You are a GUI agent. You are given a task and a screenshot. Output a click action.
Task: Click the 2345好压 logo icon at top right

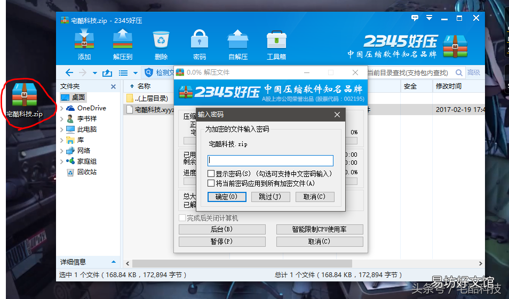[455, 46]
